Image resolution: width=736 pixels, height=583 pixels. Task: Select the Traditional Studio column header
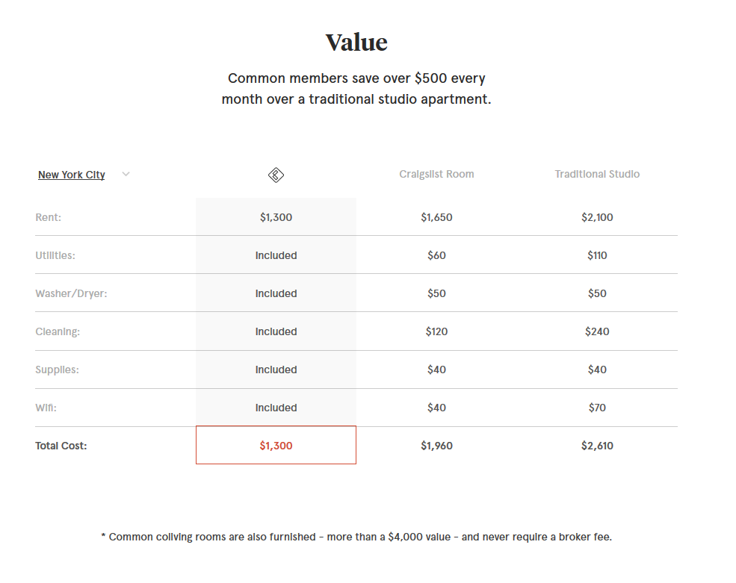597,174
